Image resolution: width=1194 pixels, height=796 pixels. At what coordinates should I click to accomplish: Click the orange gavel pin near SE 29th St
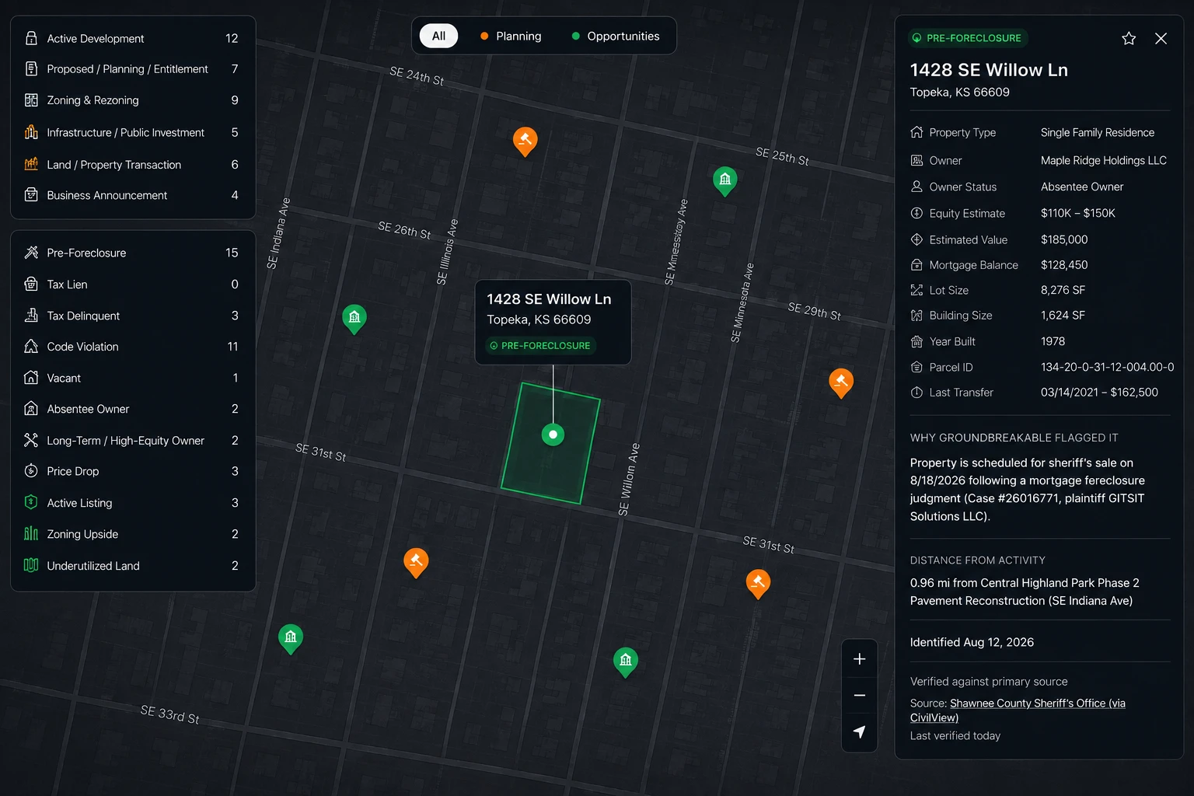(x=841, y=383)
